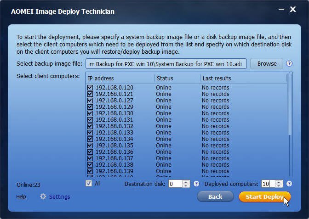The height and width of the screenshot is (219, 309).
Task: Click No records for 192.168.0.129
Action: pyautogui.click(x=215, y=107)
